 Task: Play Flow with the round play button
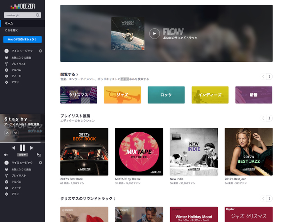[154, 34]
